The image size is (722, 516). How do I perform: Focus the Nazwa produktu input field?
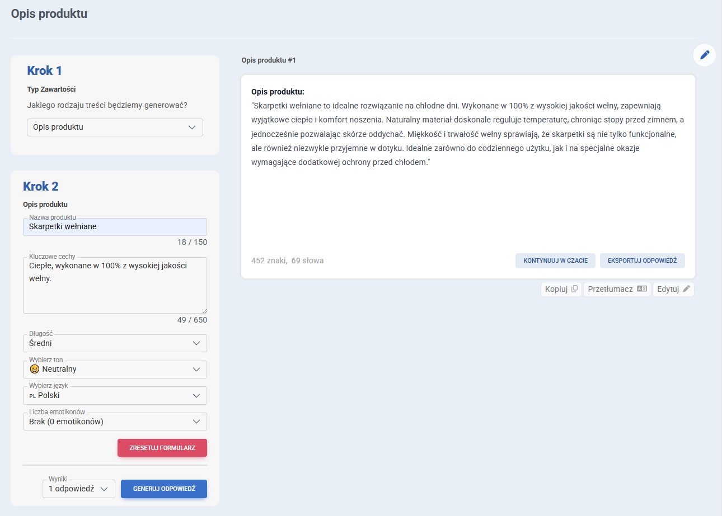pyautogui.click(x=115, y=227)
